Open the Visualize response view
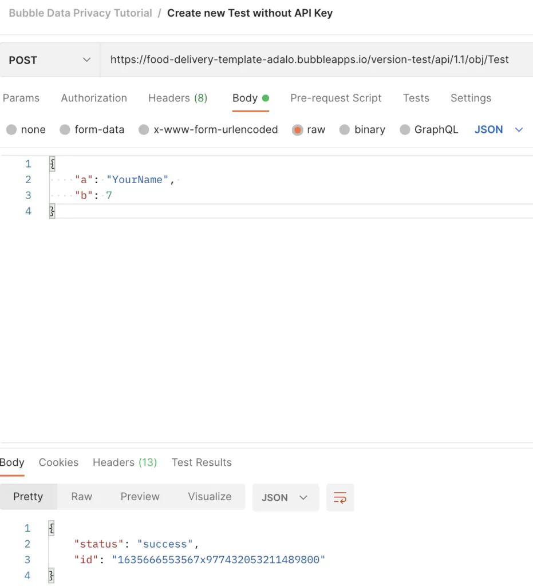This screenshot has height=586, width=533. [209, 497]
